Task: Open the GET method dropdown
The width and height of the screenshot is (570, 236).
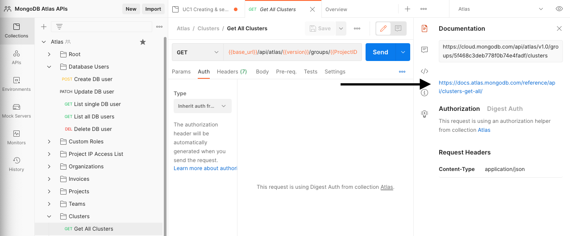Action: click(198, 52)
